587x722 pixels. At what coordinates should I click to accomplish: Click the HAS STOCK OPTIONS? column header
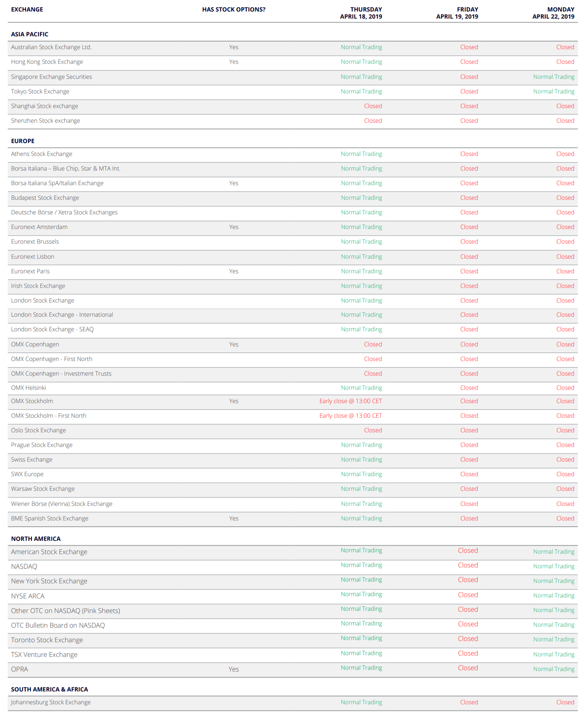pyautogui.click(x=234, y=9)
